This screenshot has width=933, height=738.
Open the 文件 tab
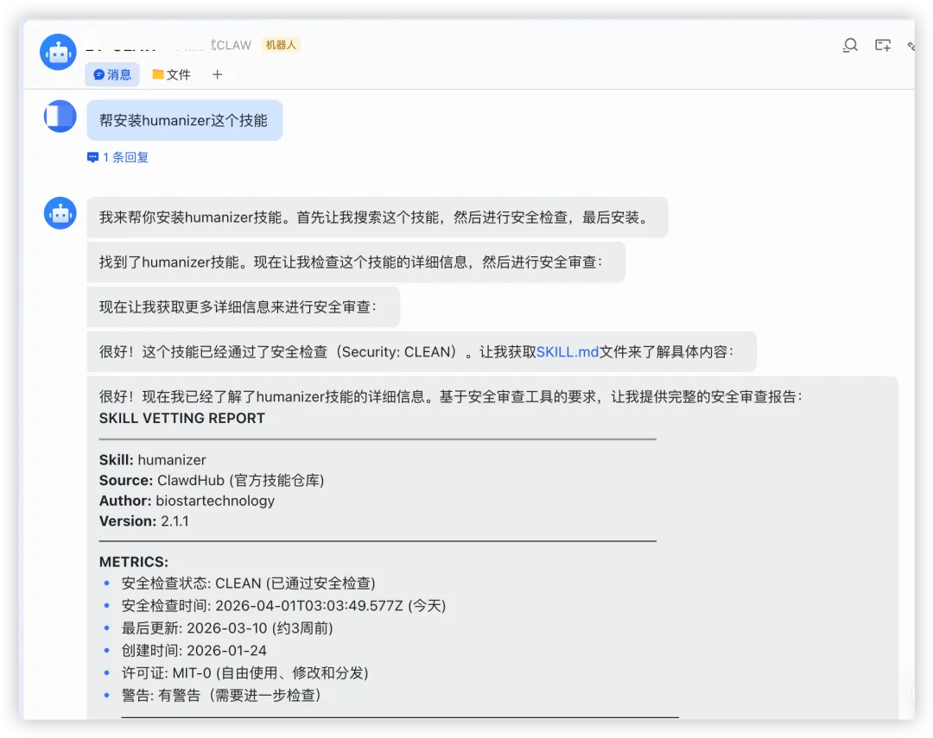pos(171,74)
